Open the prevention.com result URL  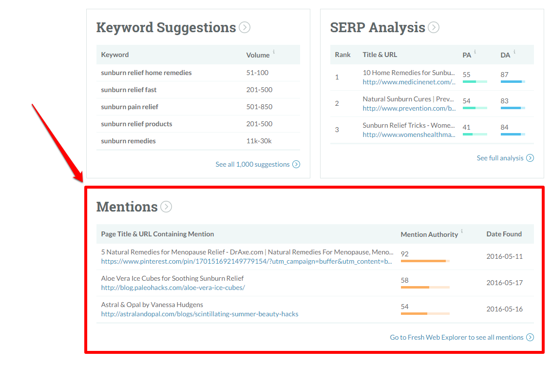[x=409, y=108]
